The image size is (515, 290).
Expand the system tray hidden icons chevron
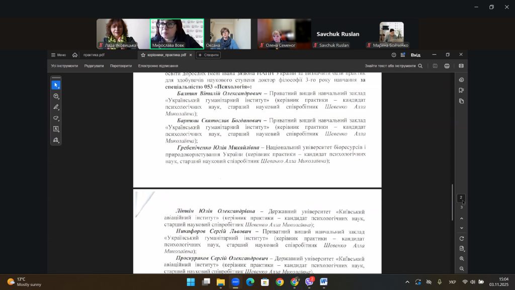[x=407, y=282]
